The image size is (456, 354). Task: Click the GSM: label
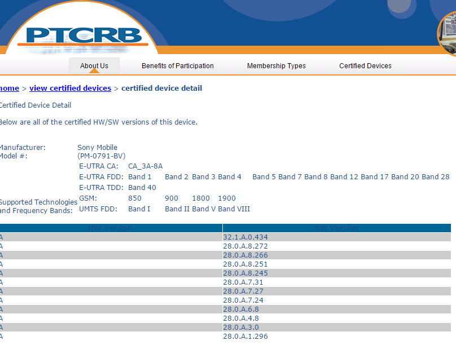(88, 198)
